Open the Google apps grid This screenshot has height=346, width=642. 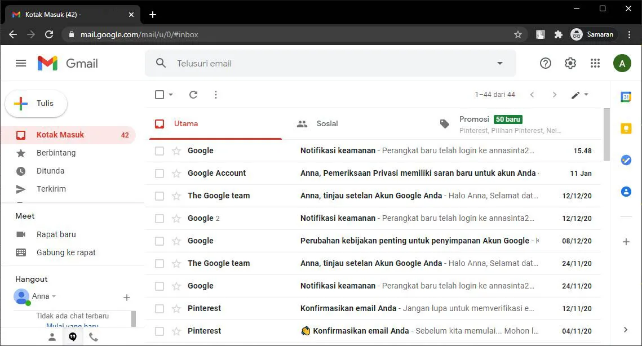point(595,63)
